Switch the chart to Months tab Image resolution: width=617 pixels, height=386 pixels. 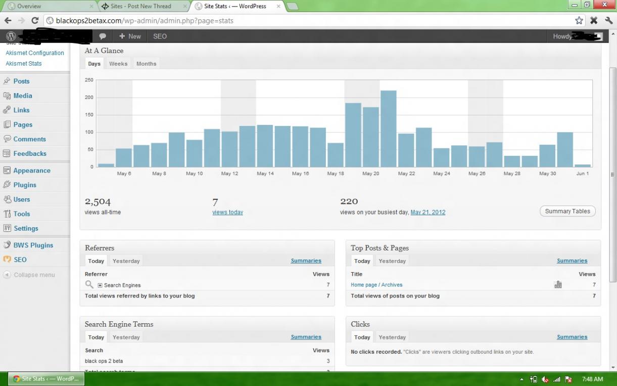click(147, 64)
